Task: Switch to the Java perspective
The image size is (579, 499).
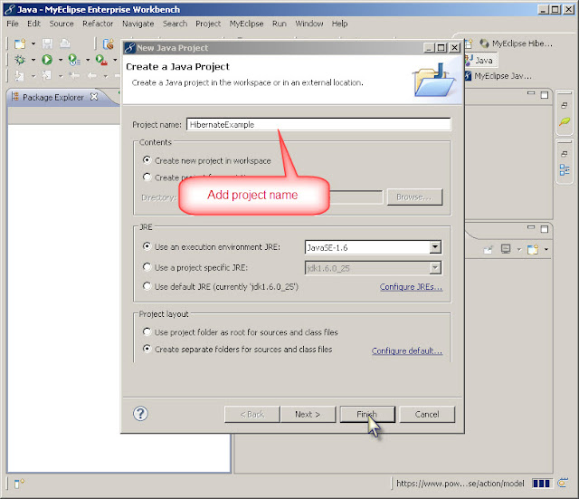Action: point(480,61)
